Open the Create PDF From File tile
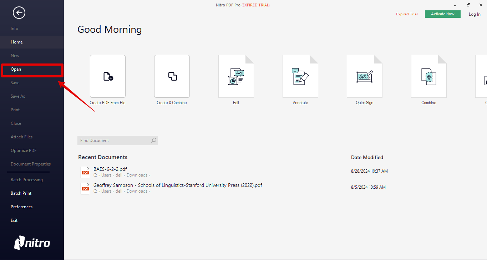The width and height of the screenshot is (487, 260). [x=108, y=76]
